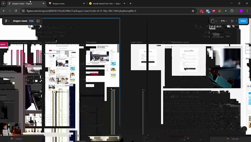251x142 pixels.
Task: Open the orange hand extension icon
Action: (x=220, y=11)
